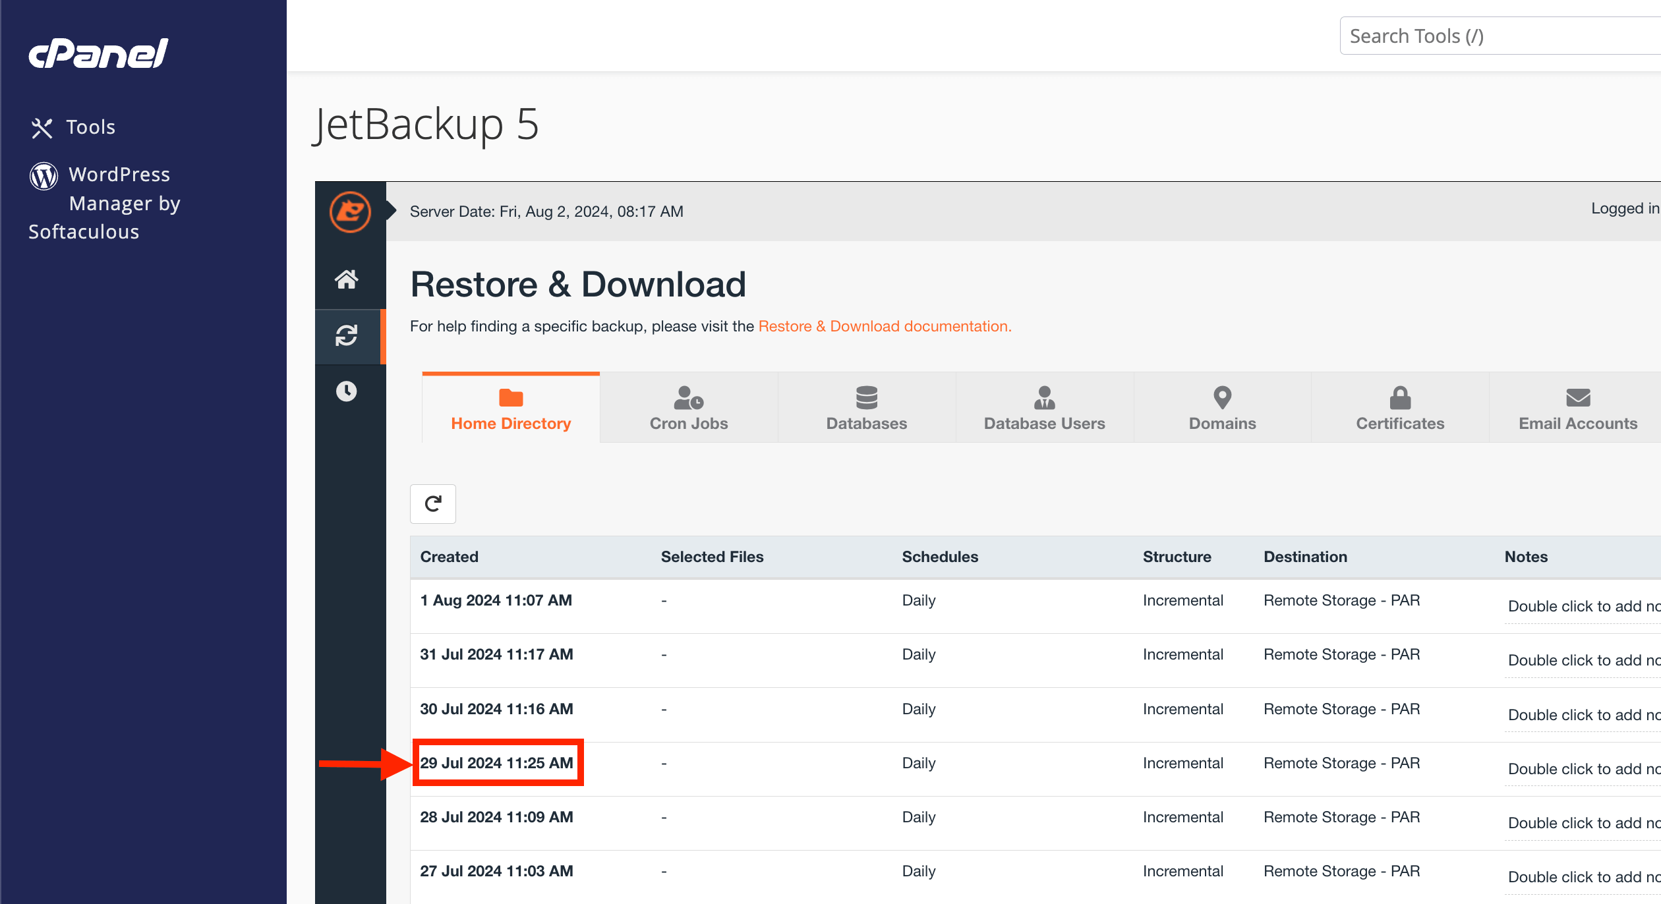Switch to the Domains tab
1661x904 pixels.
[x=1223, y=409]
